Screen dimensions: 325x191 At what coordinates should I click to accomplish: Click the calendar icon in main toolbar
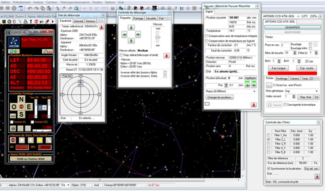click(x=20, y=8)
